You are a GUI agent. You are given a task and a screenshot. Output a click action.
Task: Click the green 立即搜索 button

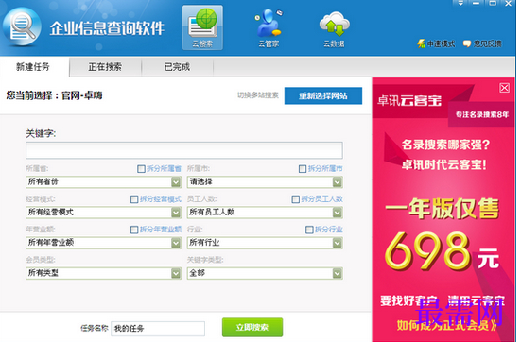[252, 328]
